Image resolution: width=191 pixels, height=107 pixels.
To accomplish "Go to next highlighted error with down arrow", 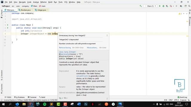I will coord(187,14).
